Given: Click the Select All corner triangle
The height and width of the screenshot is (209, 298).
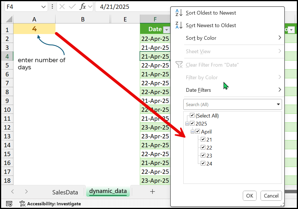Looking at the screenshot, I should coord(9,19).
